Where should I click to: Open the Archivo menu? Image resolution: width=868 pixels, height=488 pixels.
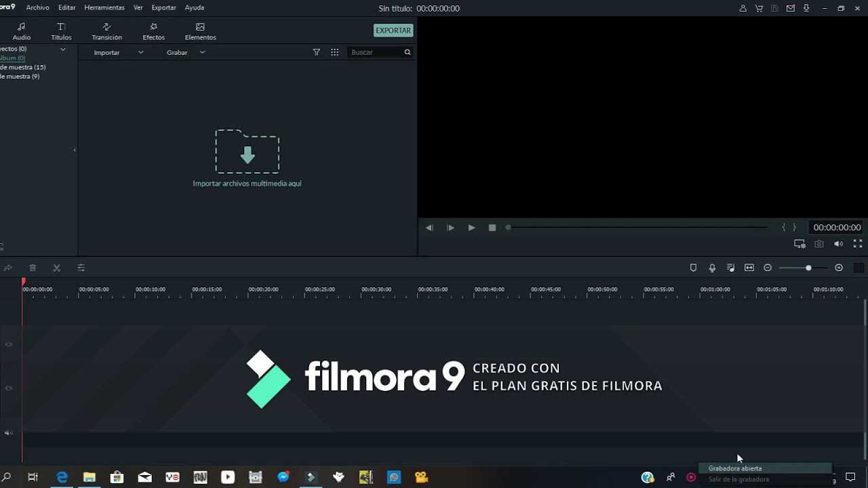click(x=37, y=7)
